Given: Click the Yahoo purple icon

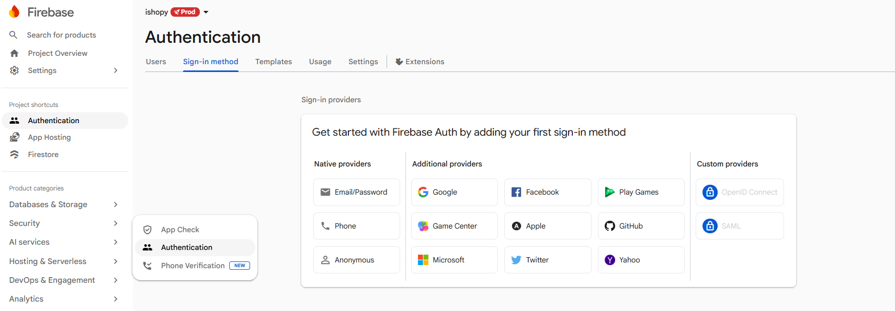Looking at the screenshot, I should 610,260.
